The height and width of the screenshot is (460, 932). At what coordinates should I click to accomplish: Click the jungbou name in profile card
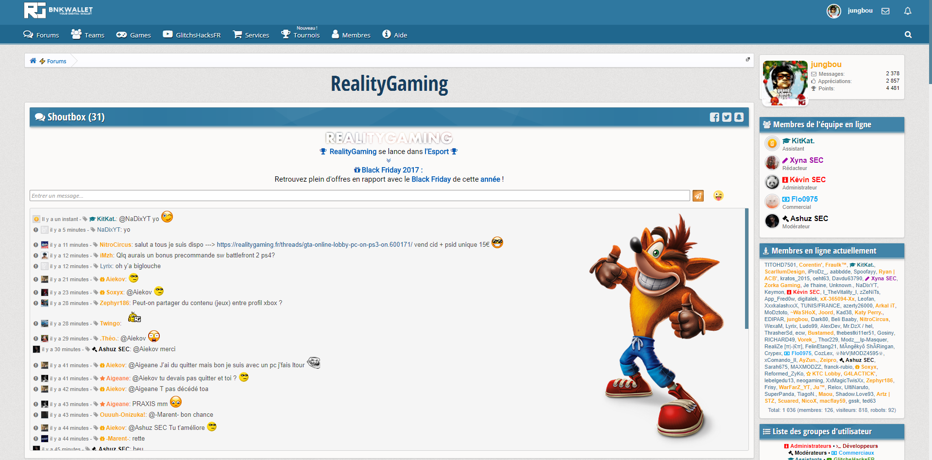coord(826,64)
